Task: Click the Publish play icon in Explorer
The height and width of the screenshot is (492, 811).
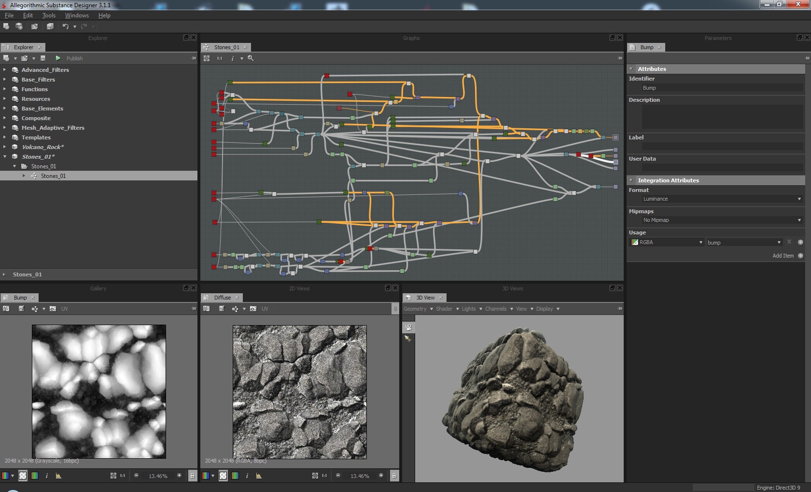Action: click(58, 58)
